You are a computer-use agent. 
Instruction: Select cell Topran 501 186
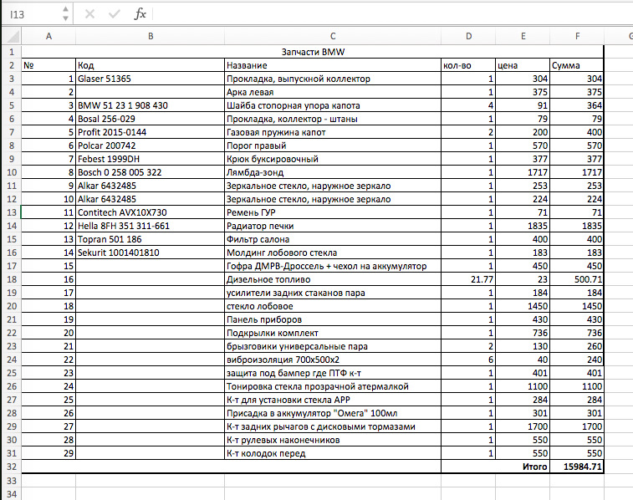point(151,239)
